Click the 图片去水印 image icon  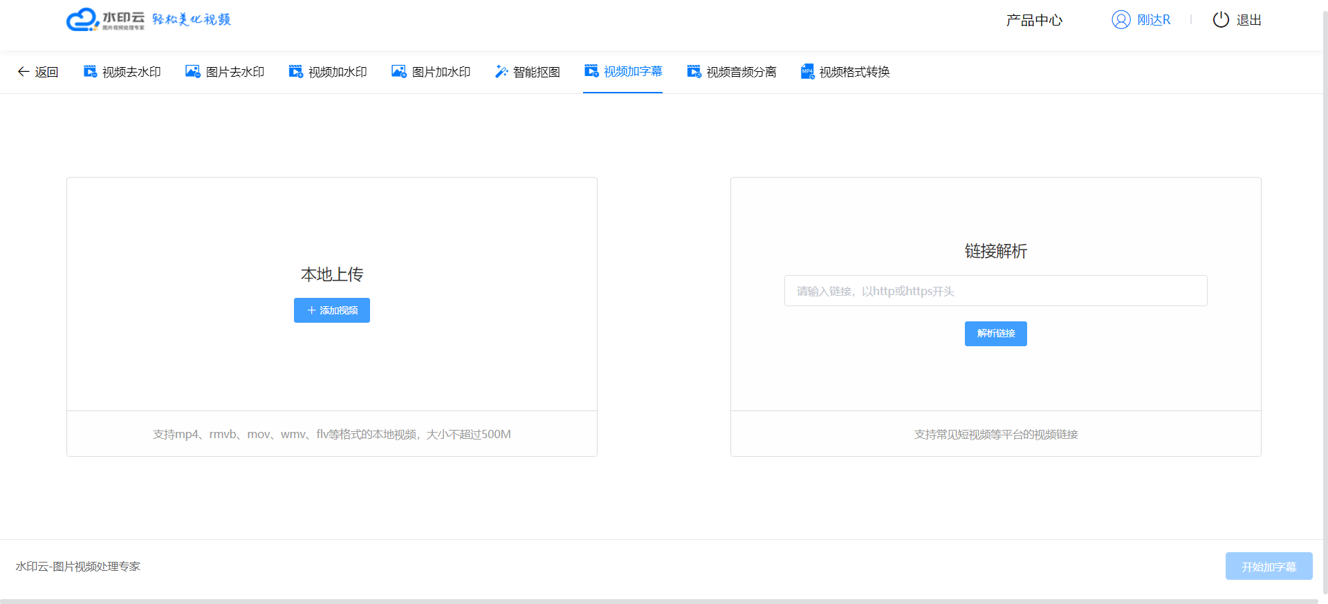[x=193, y=71]
